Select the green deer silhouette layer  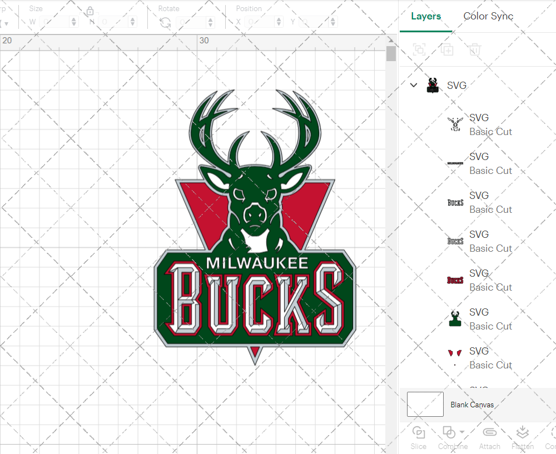tap(479, 319)
